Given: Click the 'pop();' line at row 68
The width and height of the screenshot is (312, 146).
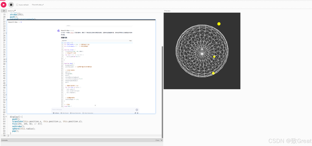Looking at the screenshot, I should coord(16,131).
